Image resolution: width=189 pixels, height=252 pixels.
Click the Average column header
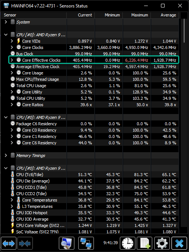(x=165, y=15)
